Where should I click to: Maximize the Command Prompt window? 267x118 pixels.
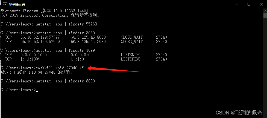[249, 4]
